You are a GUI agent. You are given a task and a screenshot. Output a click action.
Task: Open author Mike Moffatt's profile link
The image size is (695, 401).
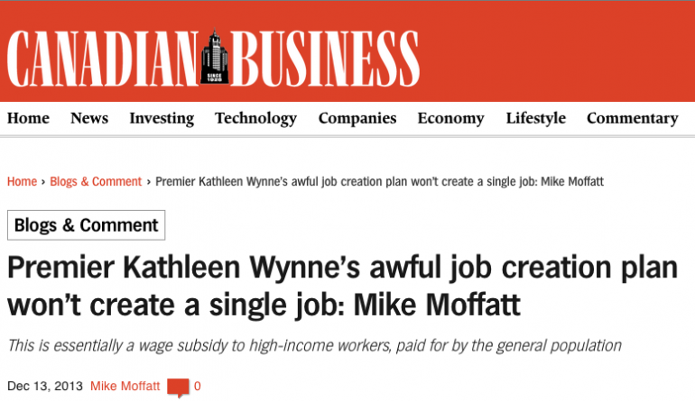point(125,387)
